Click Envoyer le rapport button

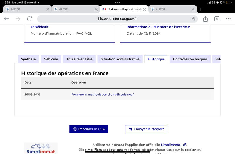(x=146, y=129)
